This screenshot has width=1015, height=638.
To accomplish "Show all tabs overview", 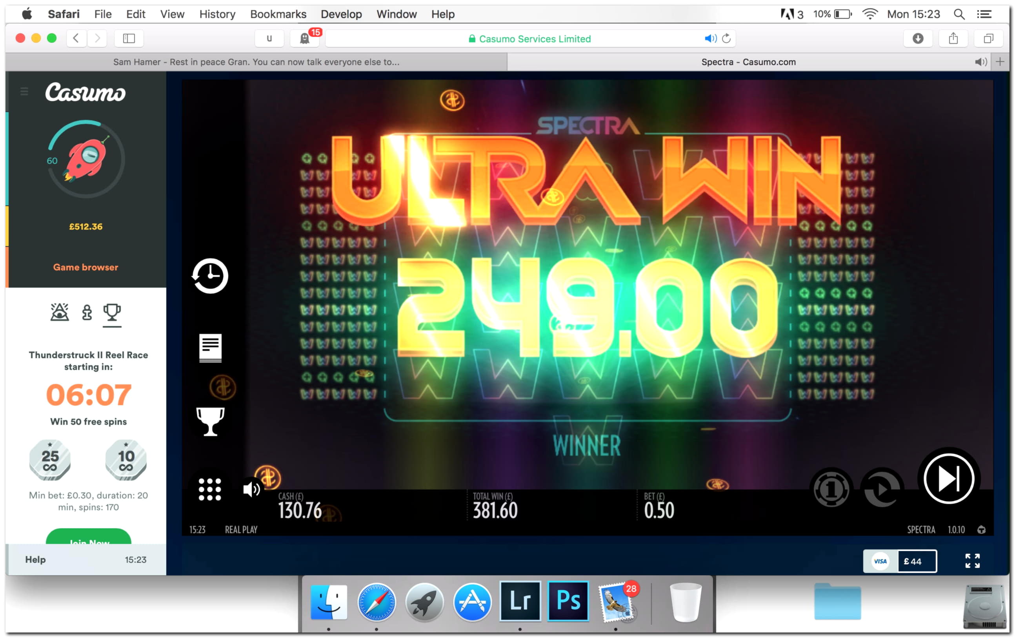I will [988, 38].
